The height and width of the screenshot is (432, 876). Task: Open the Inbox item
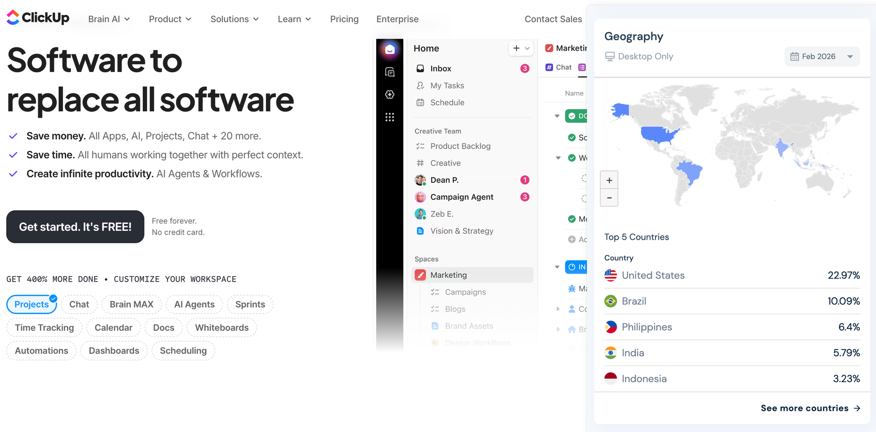point(441,68)
